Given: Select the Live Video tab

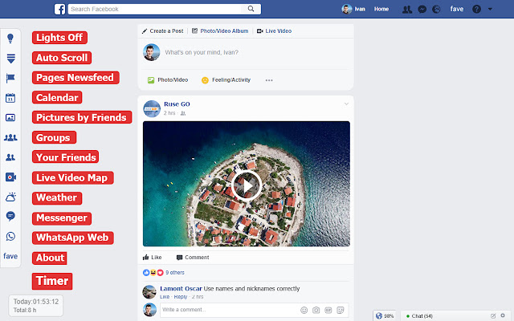Looking at the screenshot, I should [275, 31].
